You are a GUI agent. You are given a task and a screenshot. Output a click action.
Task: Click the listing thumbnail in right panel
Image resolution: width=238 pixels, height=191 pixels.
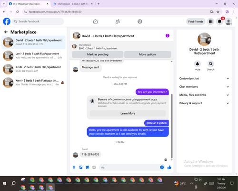(x=204, y=39)
